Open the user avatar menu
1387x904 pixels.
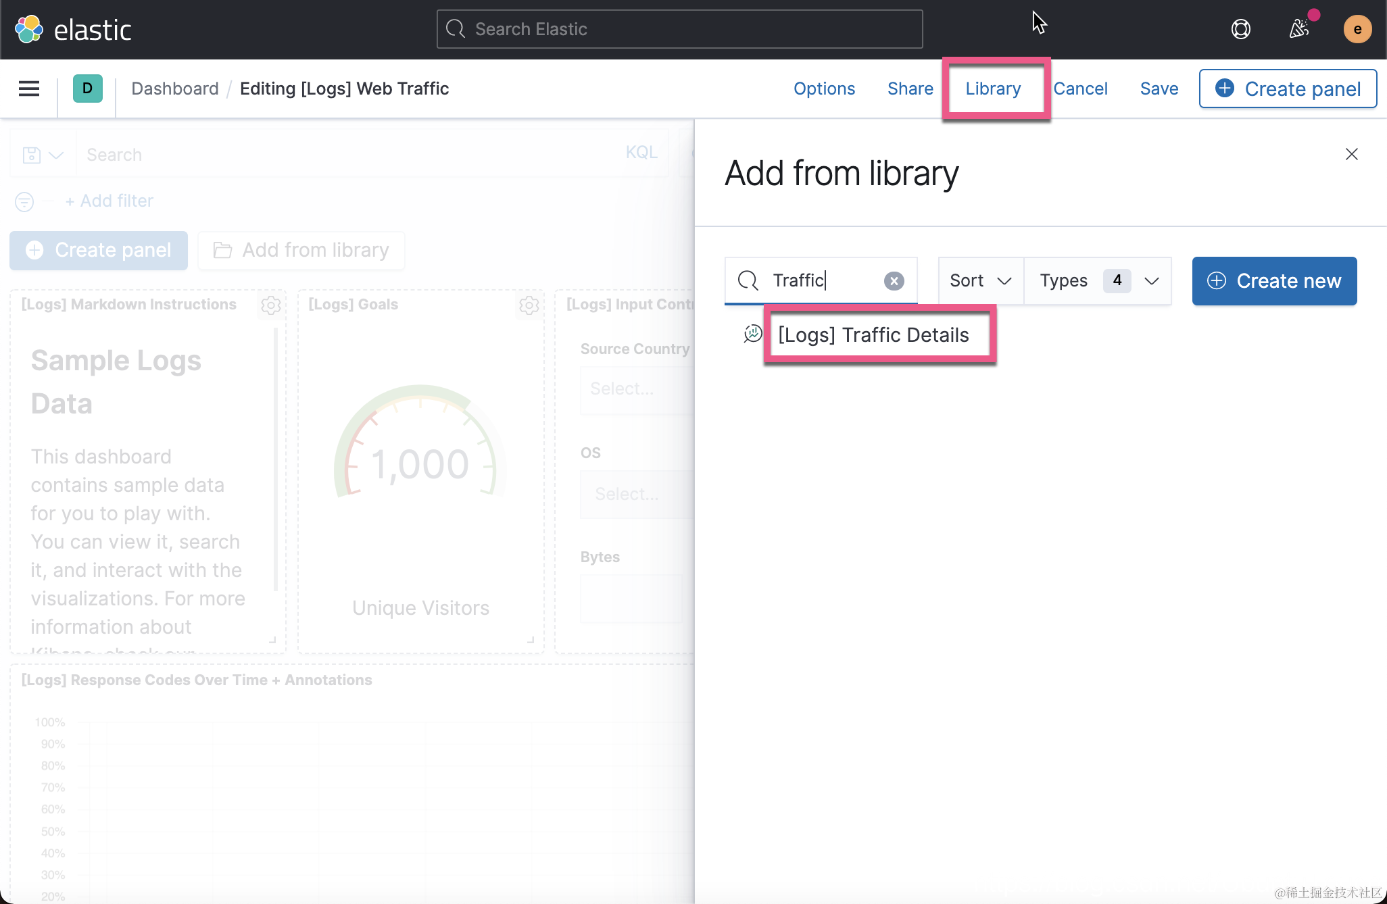click(x=1357, y=29)
